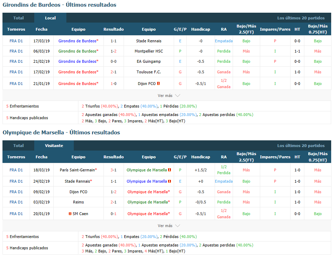The image size is (334, 256).
Task: Open Los últimos 20 partidos in Burdeos header
Action: tap(301, 18)
